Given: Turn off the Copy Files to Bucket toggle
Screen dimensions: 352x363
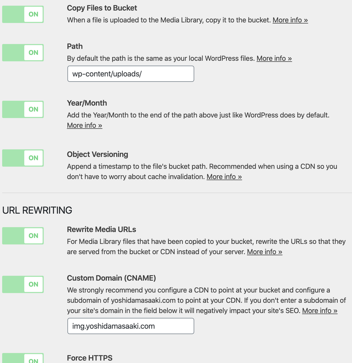Looking at the screenshot, I should click(23, 14).
